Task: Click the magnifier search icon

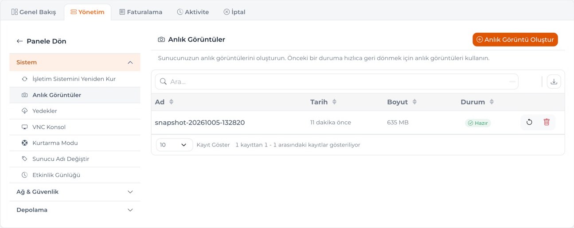Action: [x=163, y=81]
